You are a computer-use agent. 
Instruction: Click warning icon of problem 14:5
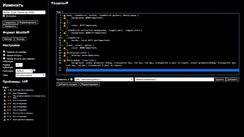5,110
